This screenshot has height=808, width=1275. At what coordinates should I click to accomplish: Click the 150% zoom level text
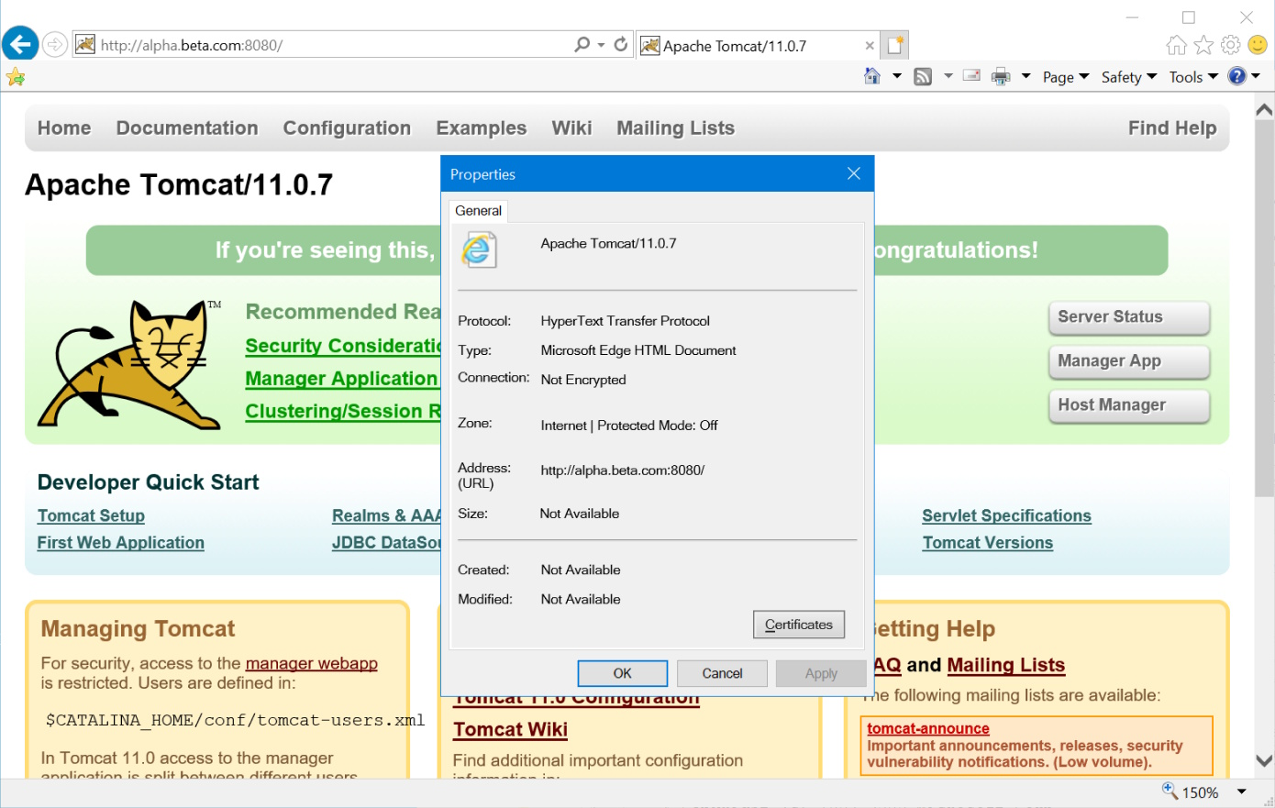[x=1200, y=792]
